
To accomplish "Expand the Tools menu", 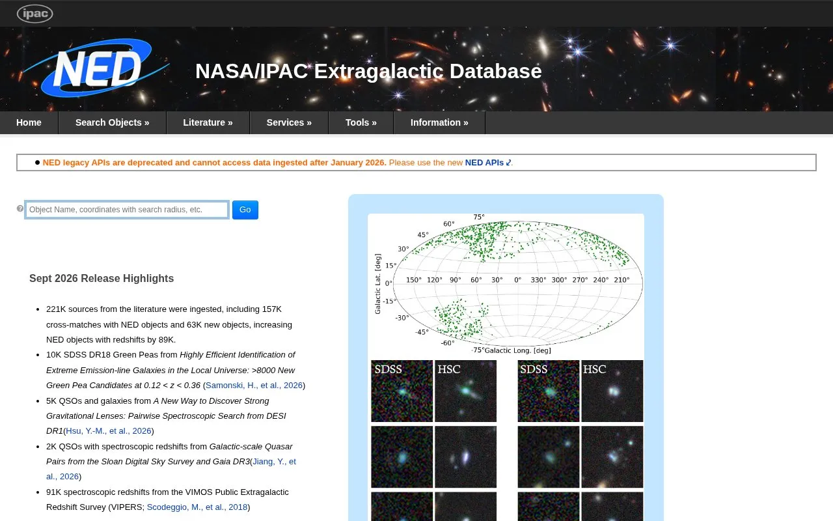I will 361,122.
